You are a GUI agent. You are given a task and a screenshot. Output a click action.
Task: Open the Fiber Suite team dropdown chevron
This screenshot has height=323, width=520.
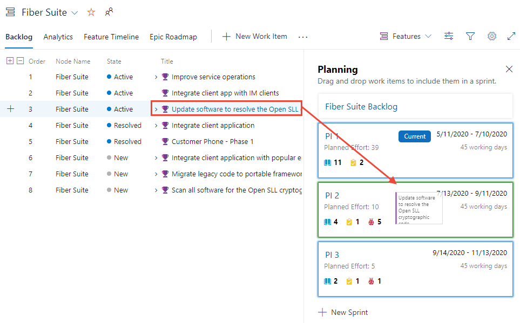pyautogui.click(x=75, y=13)
